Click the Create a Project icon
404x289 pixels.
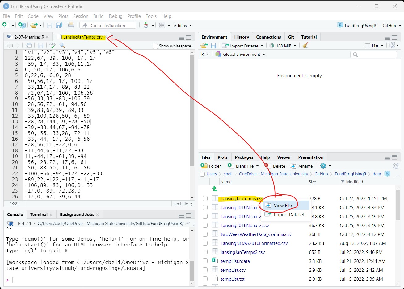pos(22,25)
